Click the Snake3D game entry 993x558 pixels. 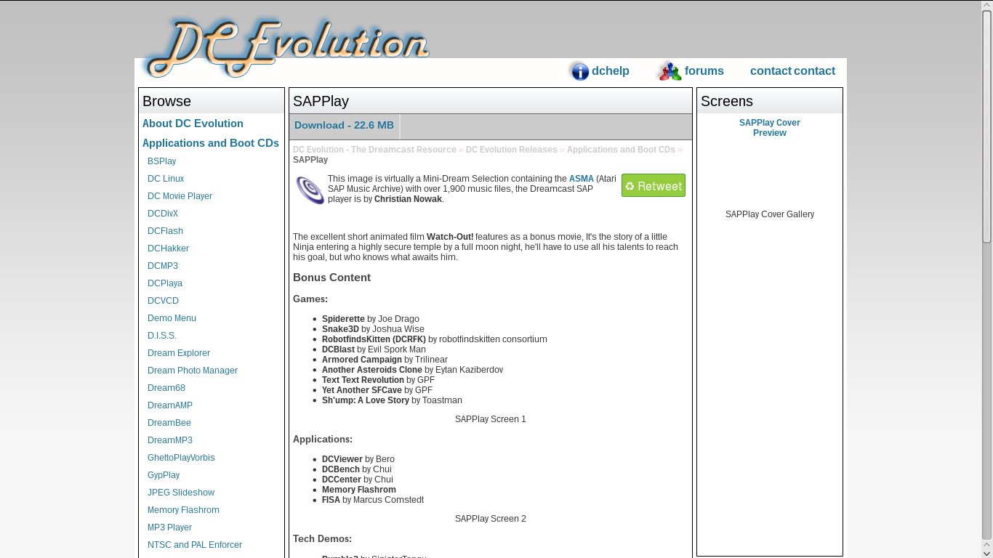coord(373,329)
